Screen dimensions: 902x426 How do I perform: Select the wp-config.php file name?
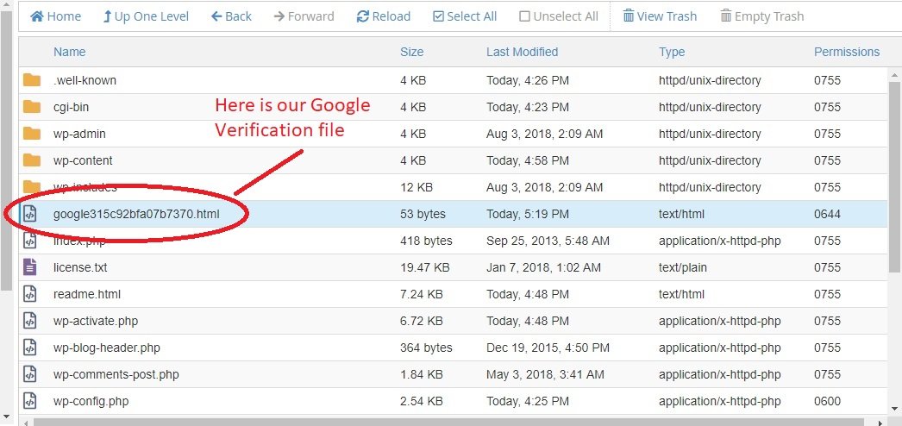coord(91,401)
